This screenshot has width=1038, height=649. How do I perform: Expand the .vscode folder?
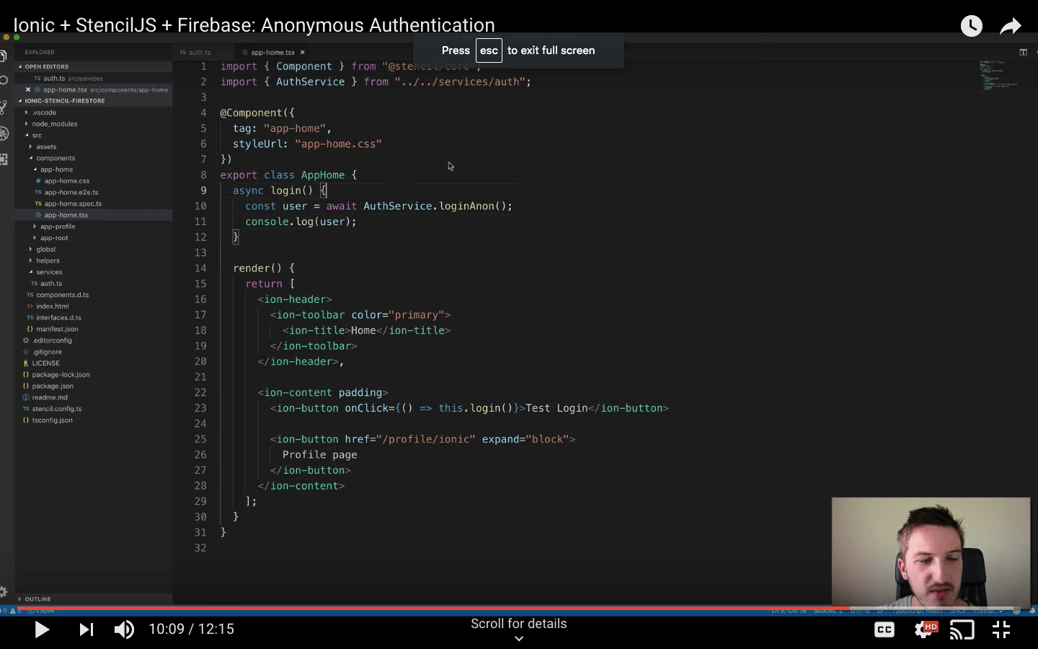44,112
